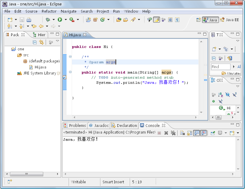The height and width of the screenshot is (189, 245).
Task: Open dropdown arrow next to Run button
Action: [65, 20]
